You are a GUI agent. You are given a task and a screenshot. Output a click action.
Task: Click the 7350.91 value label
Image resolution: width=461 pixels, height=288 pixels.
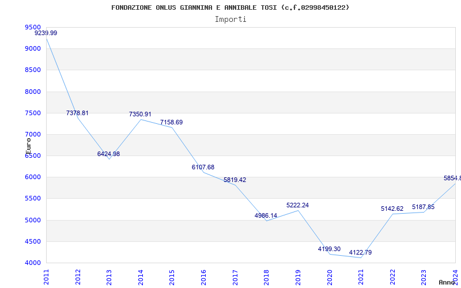tap(140, 114)
